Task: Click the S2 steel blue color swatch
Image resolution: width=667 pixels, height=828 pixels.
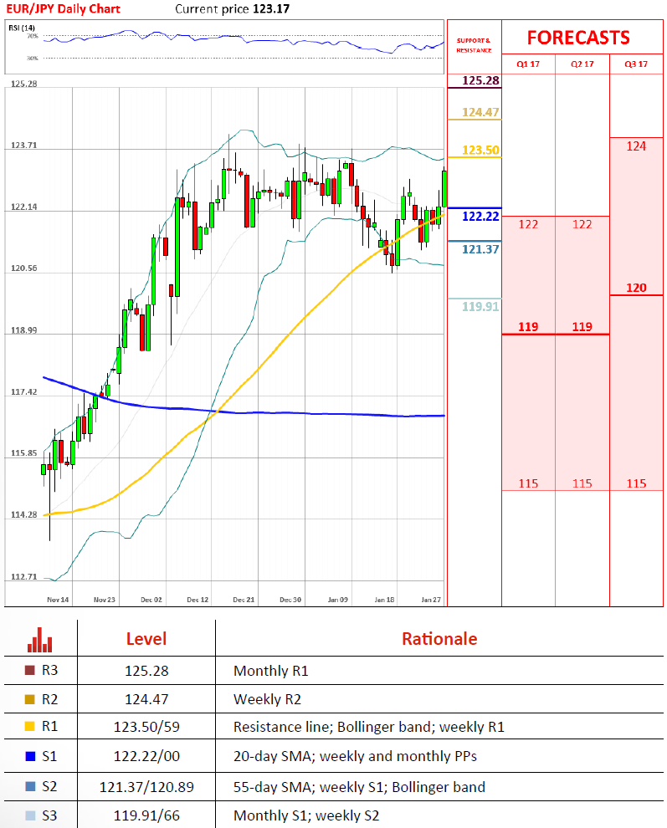Action: (30, 786)
